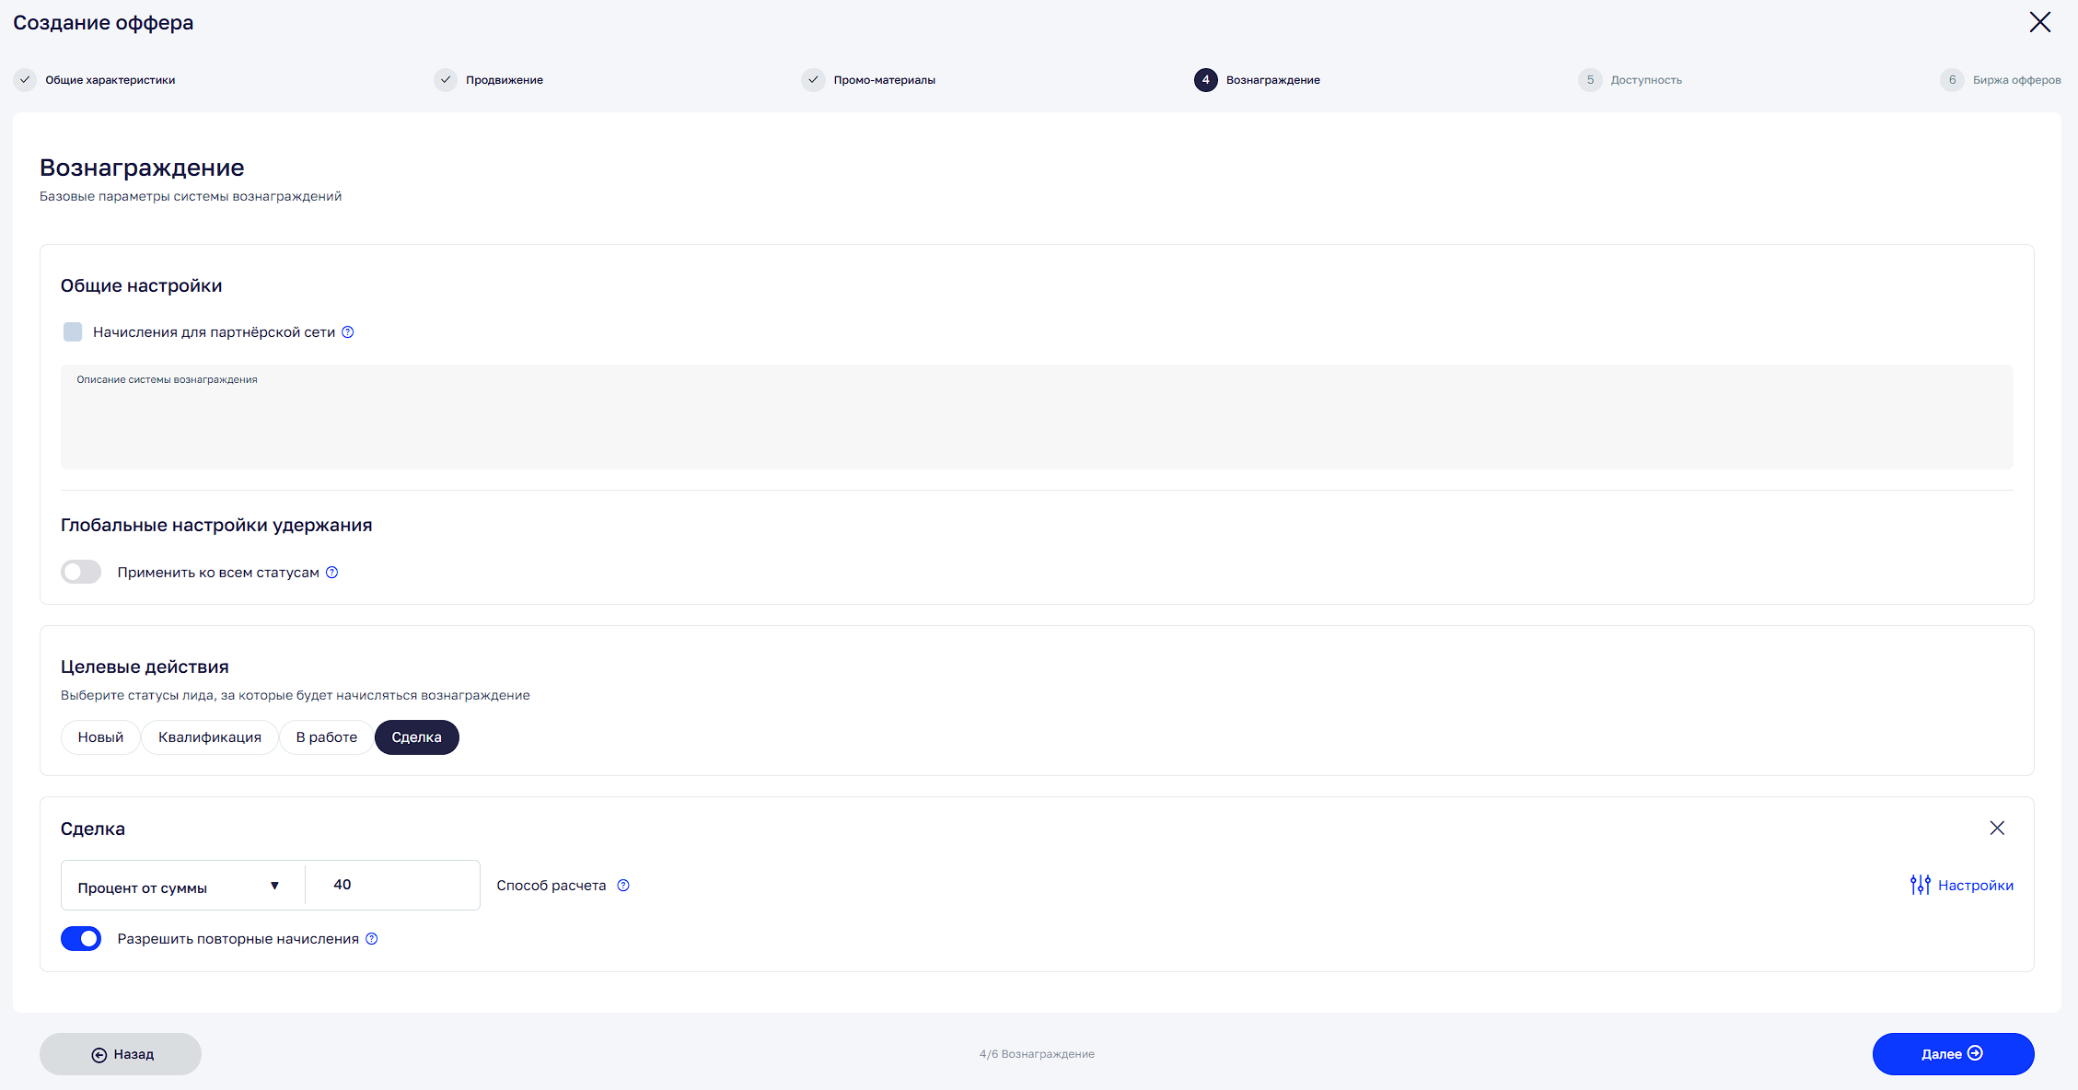
Task: Click help icon next to Способ расчета
Action: [x=623, y=886]
